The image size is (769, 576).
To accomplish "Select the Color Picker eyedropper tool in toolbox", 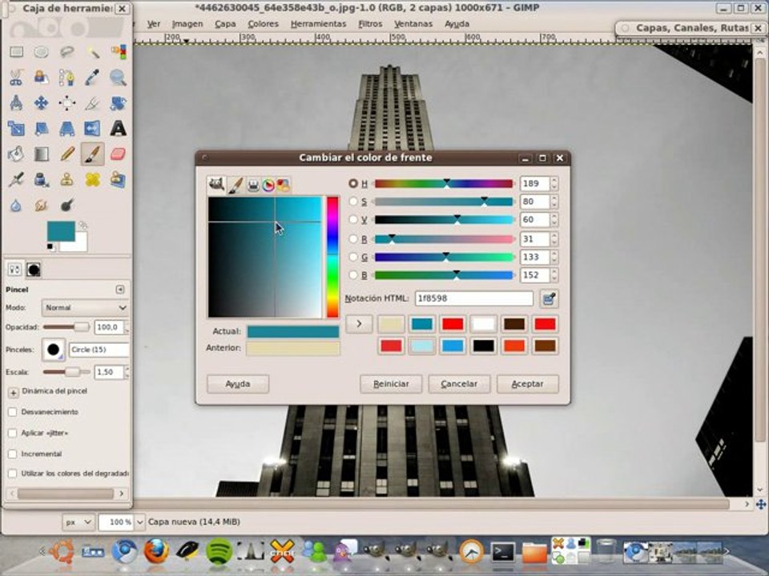I will pos(93,78).
